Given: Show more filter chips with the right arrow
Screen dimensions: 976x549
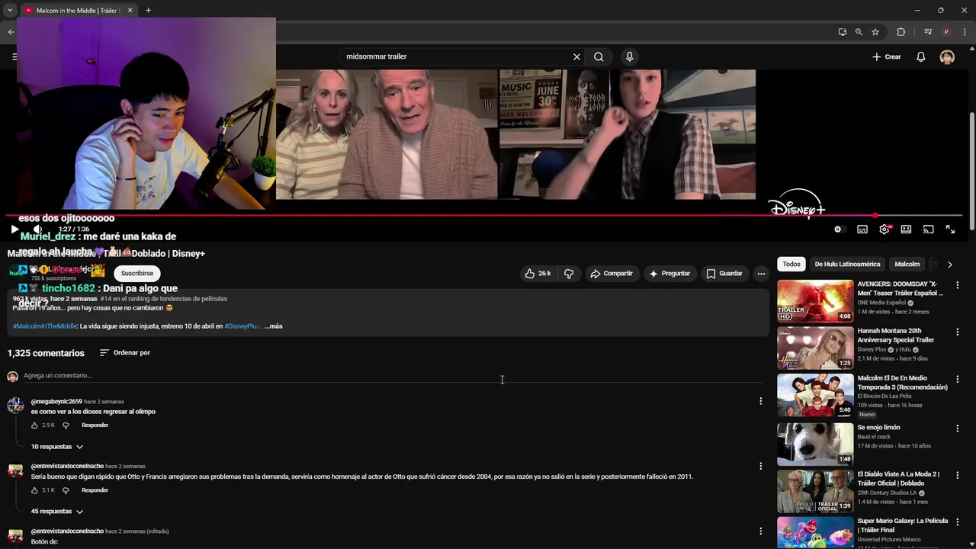Looking at the screenshot, I should coord(949,265).
